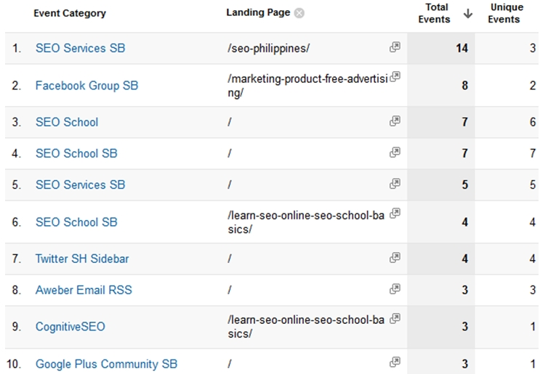Open Google Plus Community SB category
This screenshot has height=374, width=540.
tap(106, 364)
